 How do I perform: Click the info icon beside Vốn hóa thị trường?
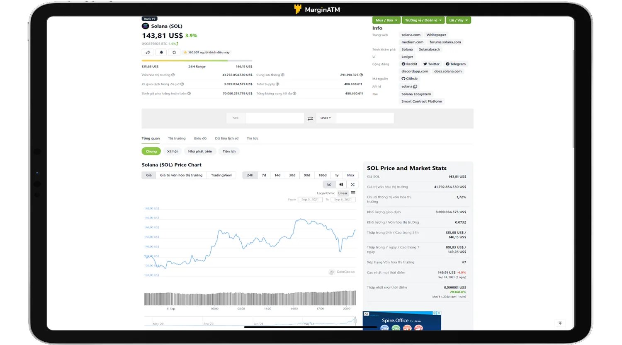[173, 75]
